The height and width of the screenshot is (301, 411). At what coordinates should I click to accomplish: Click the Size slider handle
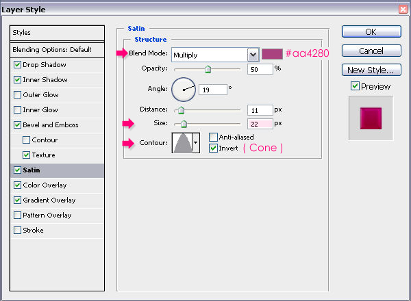[184, 124]
